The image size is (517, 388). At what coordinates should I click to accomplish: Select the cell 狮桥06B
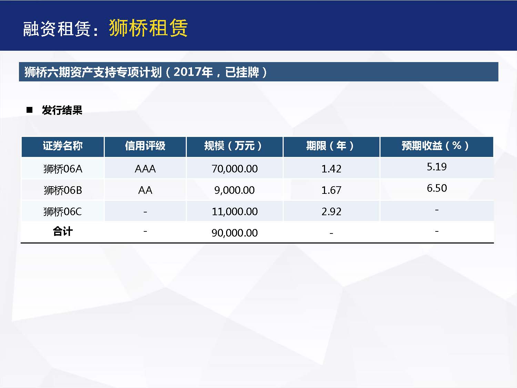[x=63, y=190]
